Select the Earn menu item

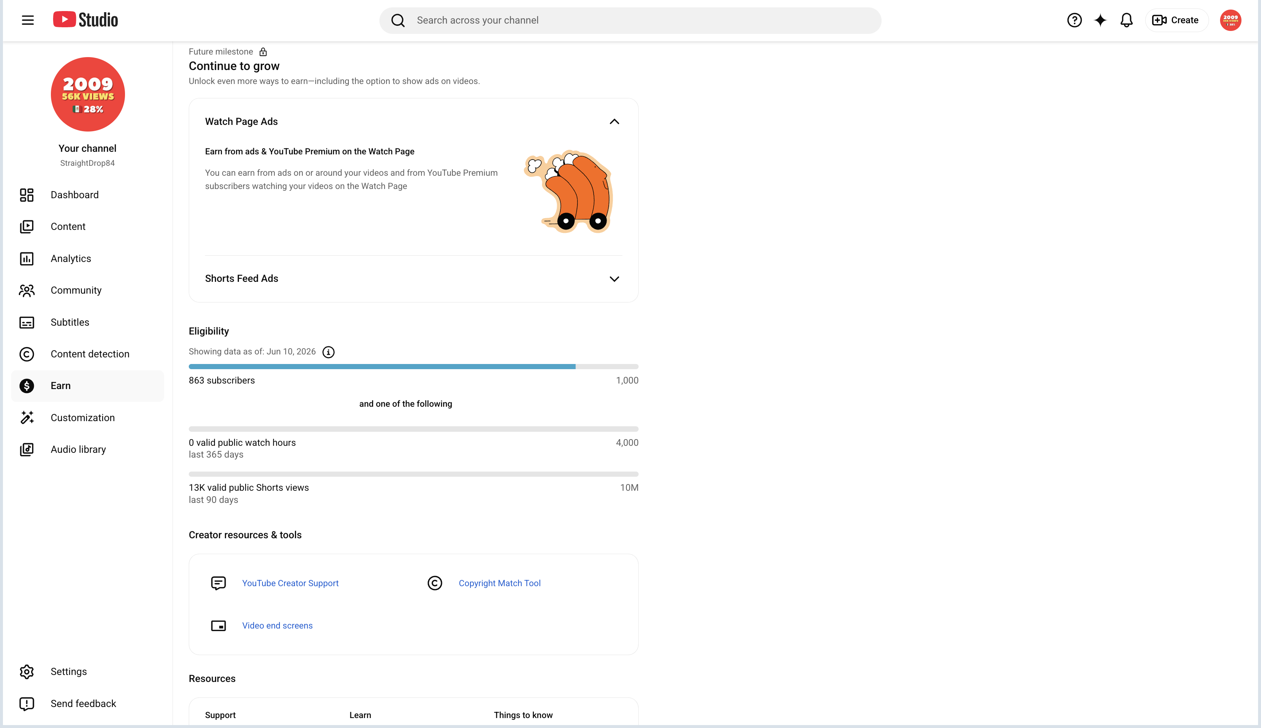coord(88,386)
